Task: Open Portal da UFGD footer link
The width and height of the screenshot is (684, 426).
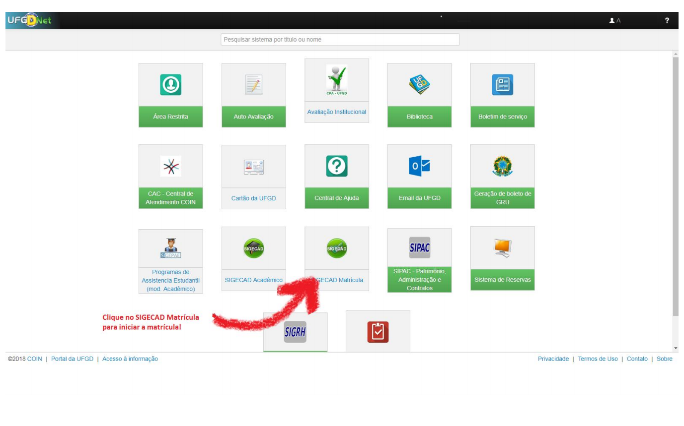Action: 72,359
